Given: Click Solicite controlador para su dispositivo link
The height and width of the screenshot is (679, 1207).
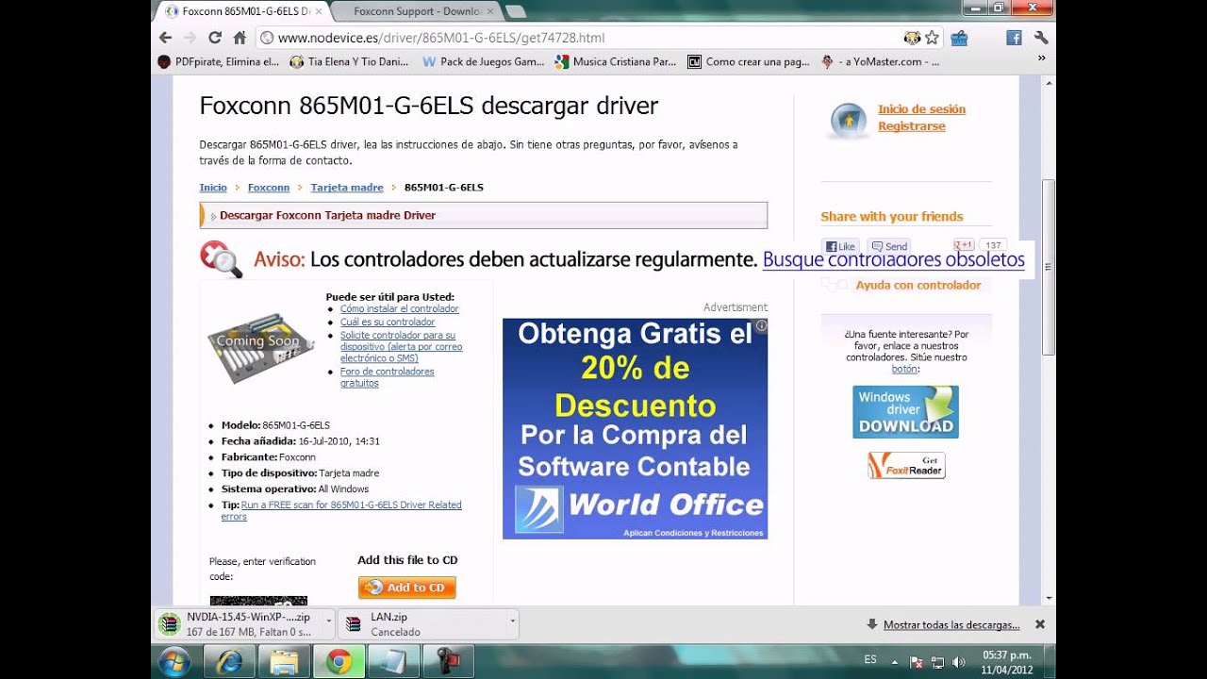Looking at the screenshot, I should tap(401, 346).
